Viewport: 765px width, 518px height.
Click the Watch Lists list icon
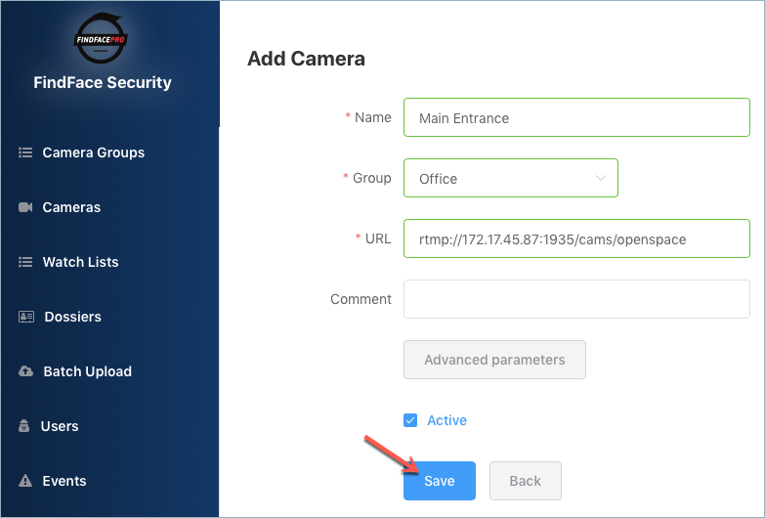click(x=25, y=262)
